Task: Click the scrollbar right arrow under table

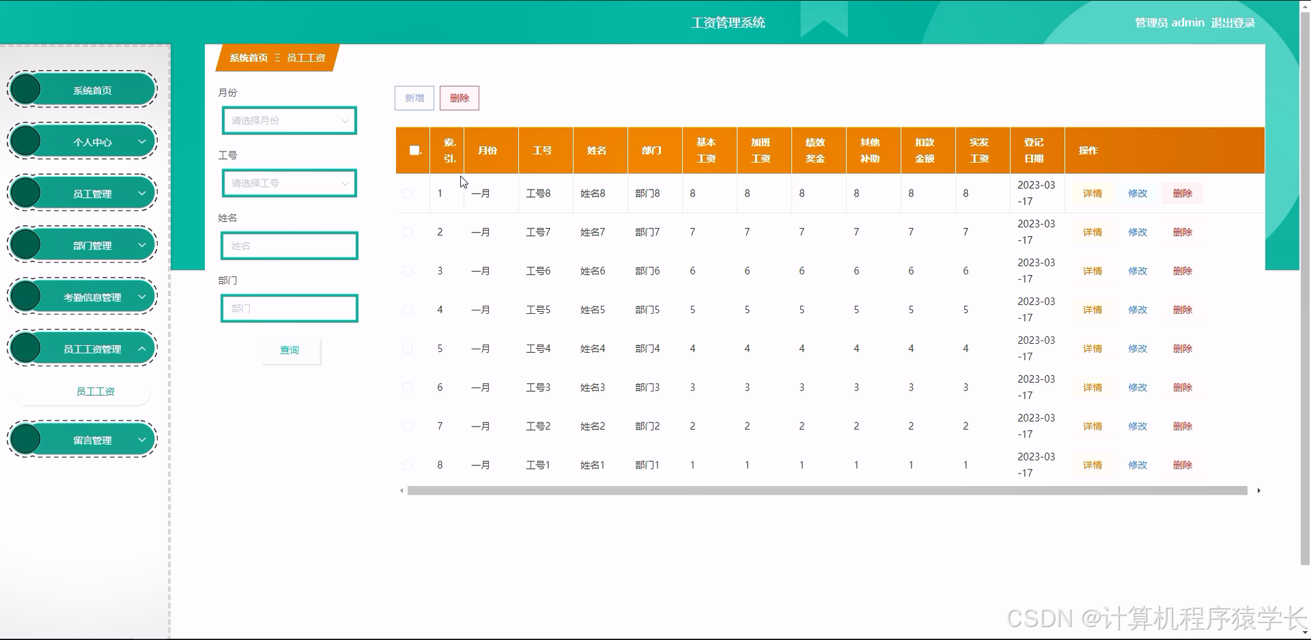Action: [x=1258, y=491]
